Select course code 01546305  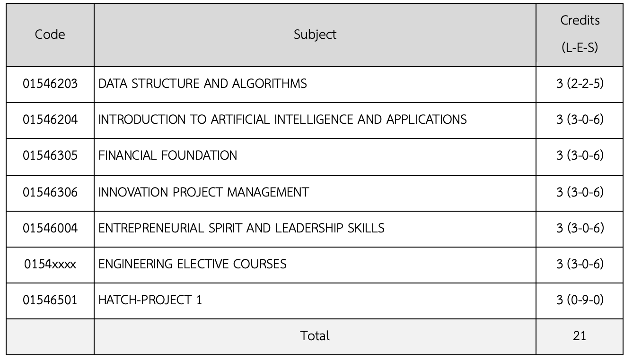point(50,155)
